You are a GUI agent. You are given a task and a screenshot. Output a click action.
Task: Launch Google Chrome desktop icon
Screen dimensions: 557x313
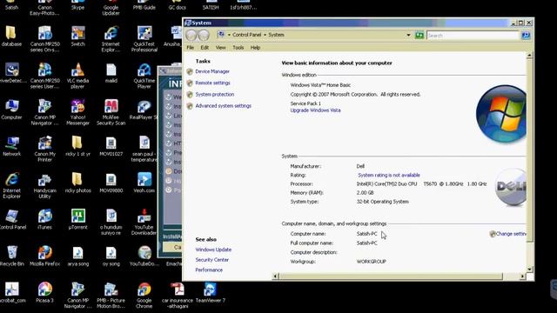(144, 295)
